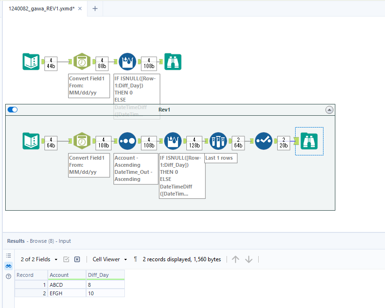The height and width of the screenshot is (308, 385).
Task: Click the deselect-all-fields X in Results toolbar
Action: (x=77, y=259)
